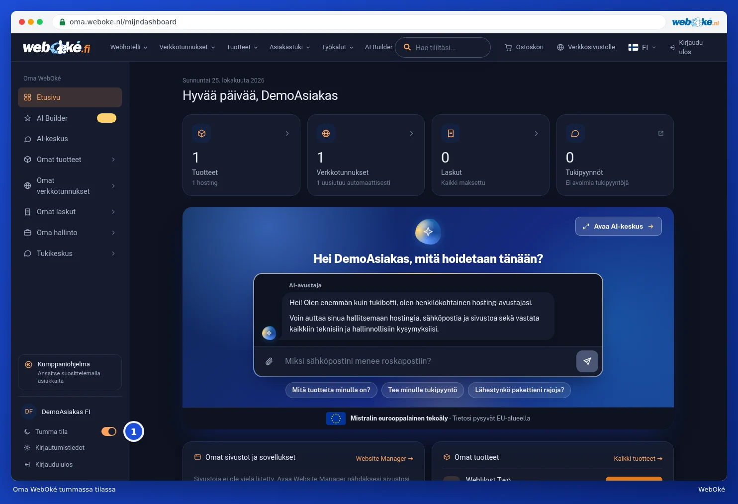This screenshot has height=504, width=738.
Task: Click the Verkkotunnukset card globe icon
Action: point(326,133)
